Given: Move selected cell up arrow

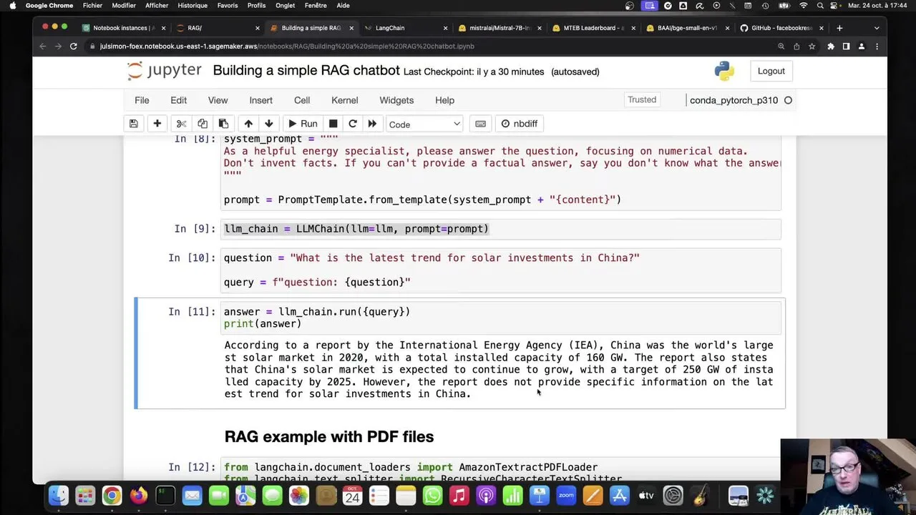Looking at the screenshot, I should pos(248,124).
